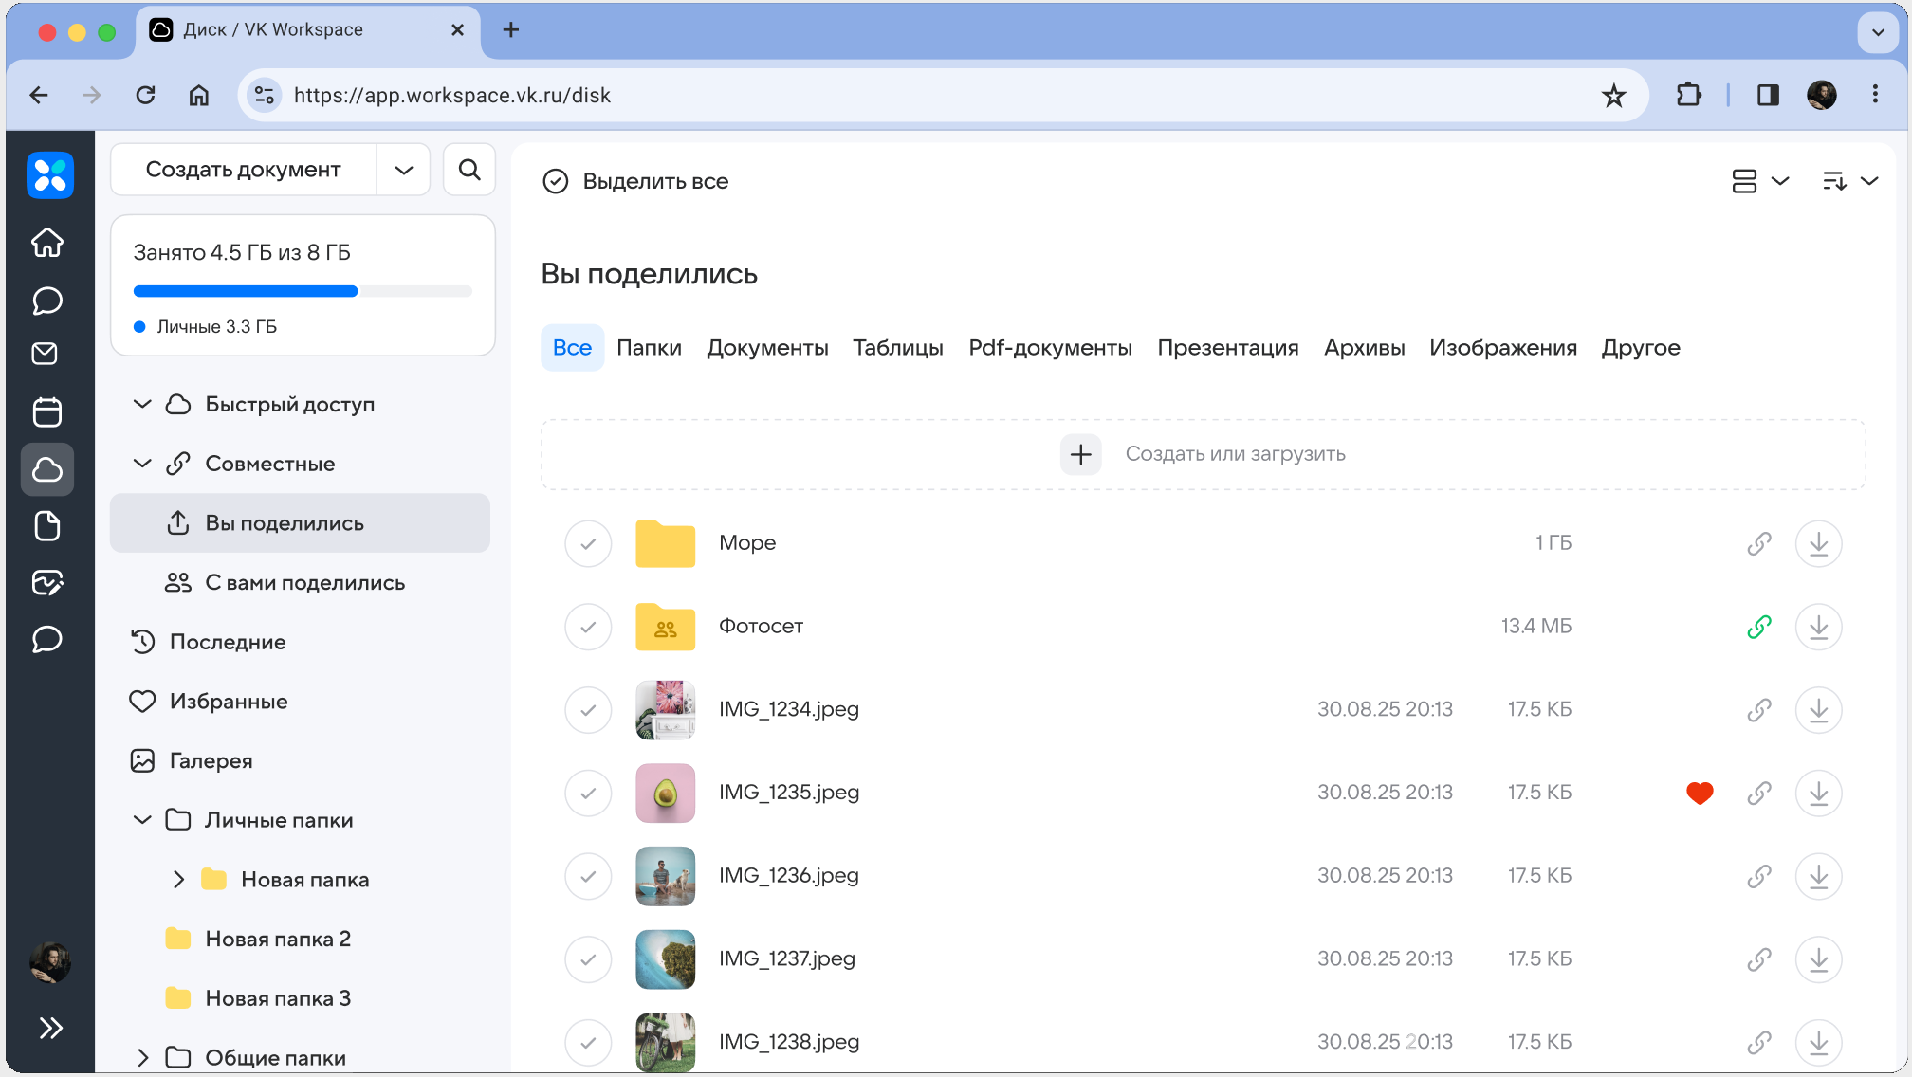This screenshot has width=1912, height=1077.
Task: Tick the checkbox next to Море folder
Action: coord(588,543)
